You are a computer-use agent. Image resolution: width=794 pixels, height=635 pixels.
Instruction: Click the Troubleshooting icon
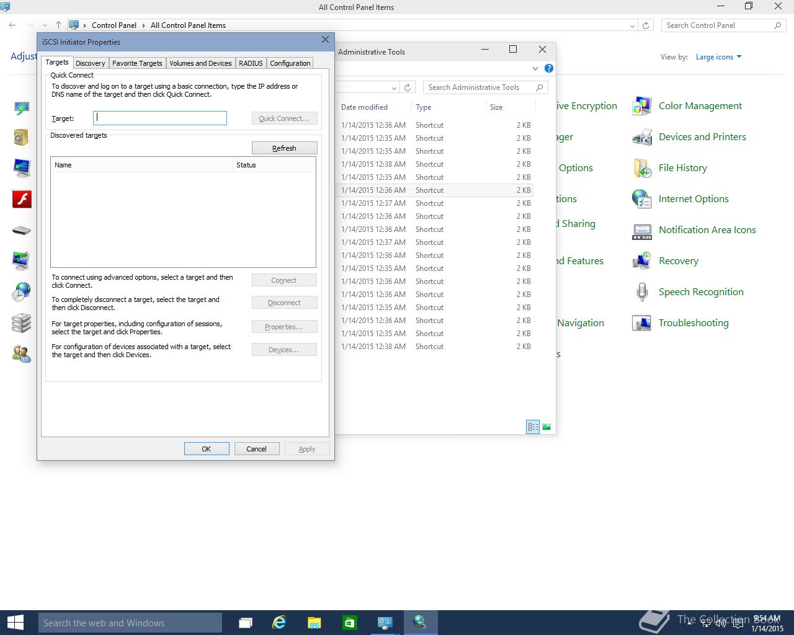(641, 323)
